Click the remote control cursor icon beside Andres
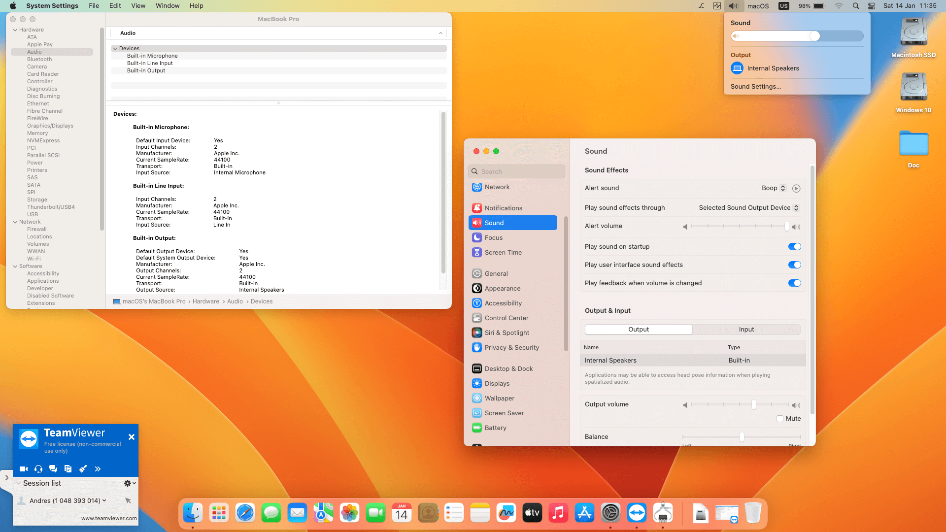The height and width of the screenshot is (532, 946). 128,500
